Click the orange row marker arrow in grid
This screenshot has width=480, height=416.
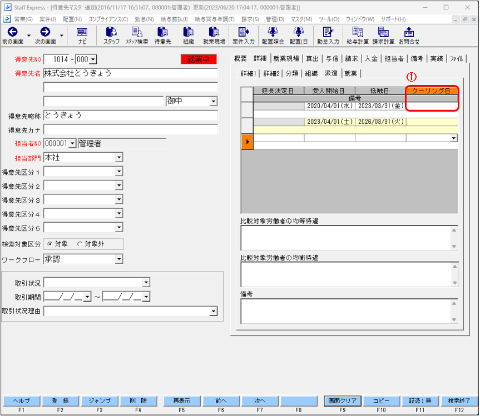pyautogui.click(x=248, y=142)
